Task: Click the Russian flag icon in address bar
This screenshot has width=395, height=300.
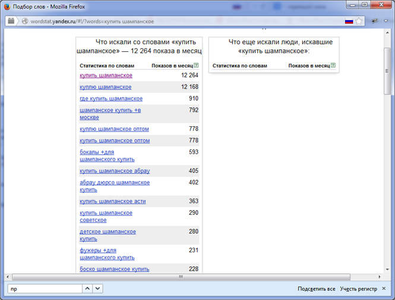Action: click(x=349, y=21)
